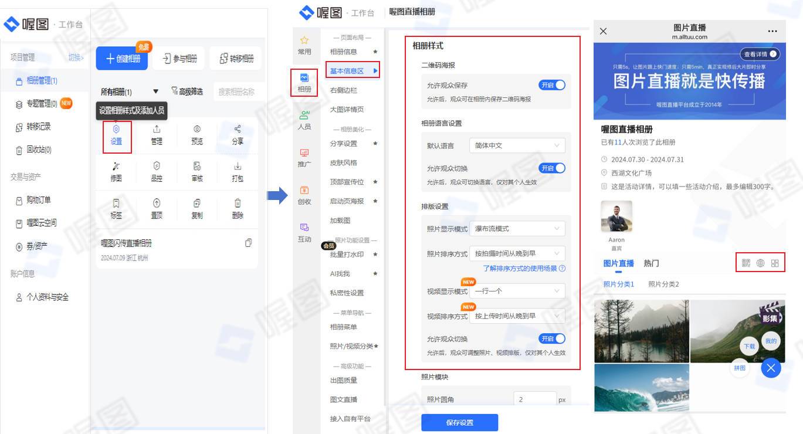Click the 搜索相册名称 search field
803x434 pixels.
[236, 91]
